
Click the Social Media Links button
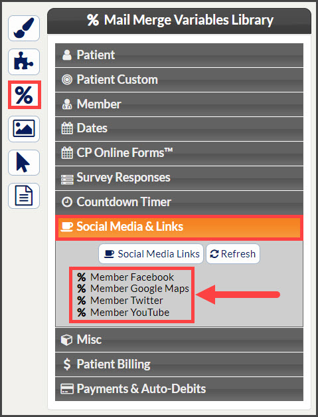[x=151, y=253]
